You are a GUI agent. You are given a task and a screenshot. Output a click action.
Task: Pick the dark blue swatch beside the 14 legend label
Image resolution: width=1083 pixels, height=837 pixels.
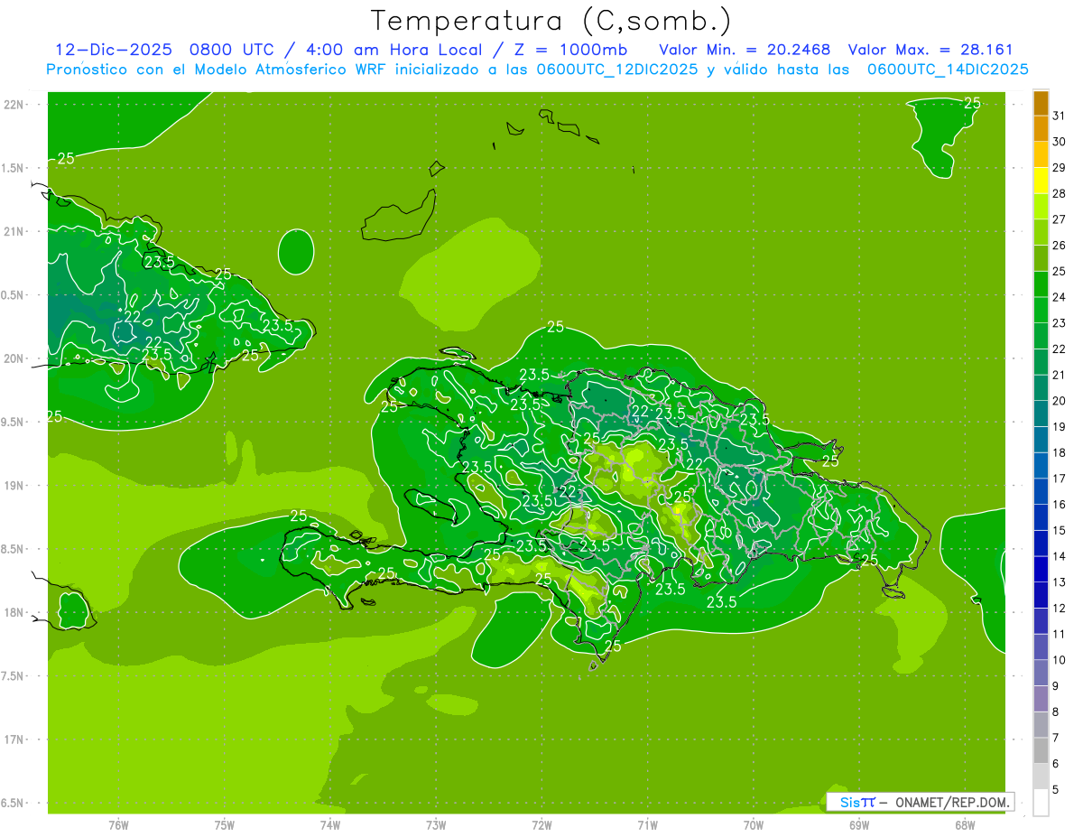pyautogui.click(x=1041, y=544)
